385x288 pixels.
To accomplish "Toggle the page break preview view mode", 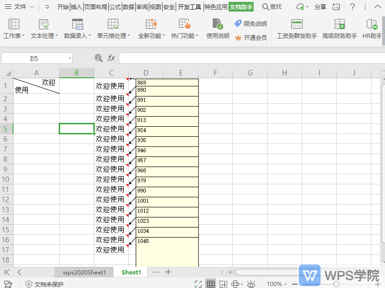I will coord(223,284).
